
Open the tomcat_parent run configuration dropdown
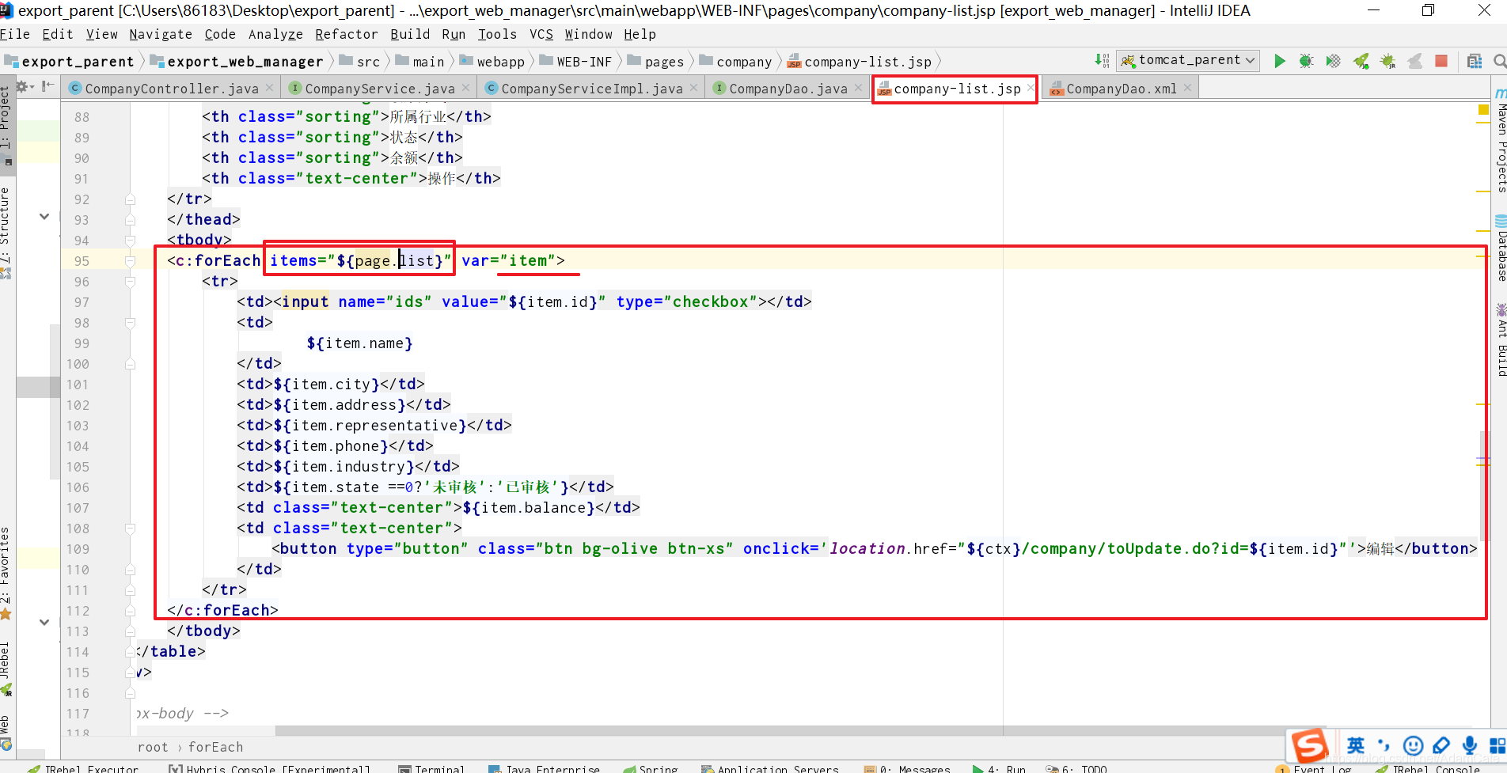(1188, 60)
